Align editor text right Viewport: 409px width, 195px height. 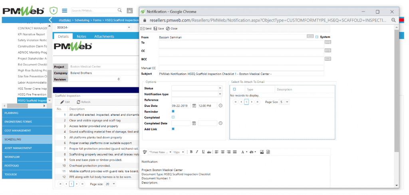click(228, 152)
